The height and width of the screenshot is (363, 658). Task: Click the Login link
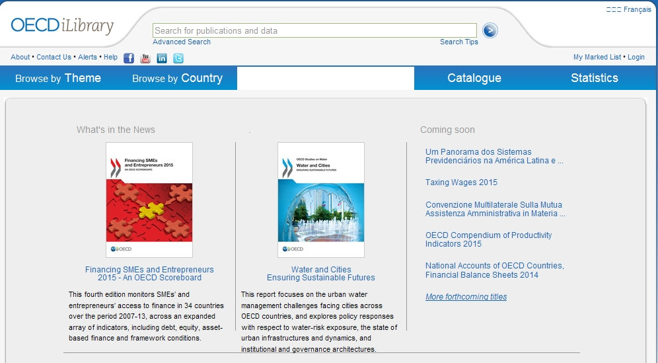pyautogui.click(x=636, y=57)
